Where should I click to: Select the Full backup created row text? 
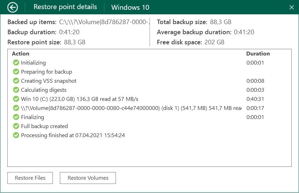pos(44,126)
